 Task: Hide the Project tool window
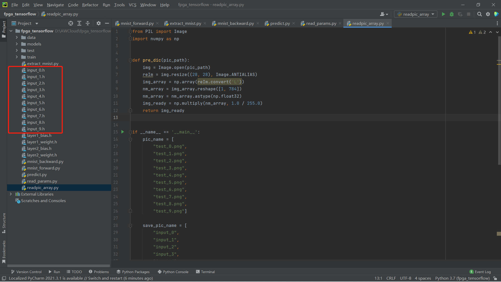pos(107,23)
